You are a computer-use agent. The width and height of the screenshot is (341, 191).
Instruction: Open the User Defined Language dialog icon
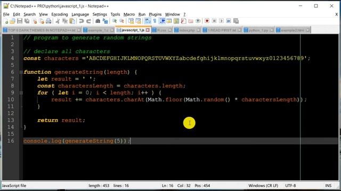(169, 21)
